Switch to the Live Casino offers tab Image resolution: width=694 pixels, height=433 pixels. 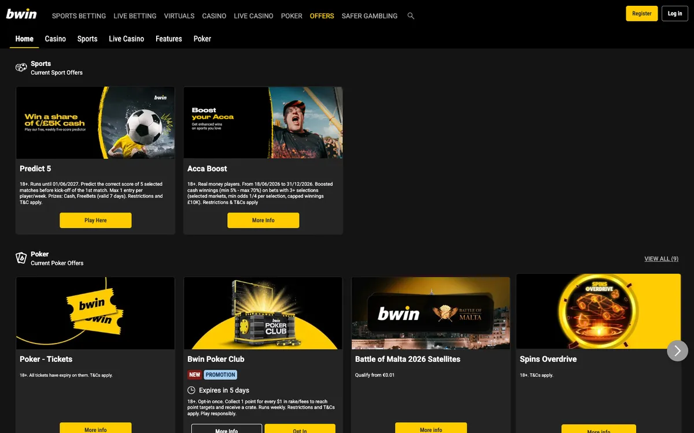pyautogui.click(x=127, y=39)
